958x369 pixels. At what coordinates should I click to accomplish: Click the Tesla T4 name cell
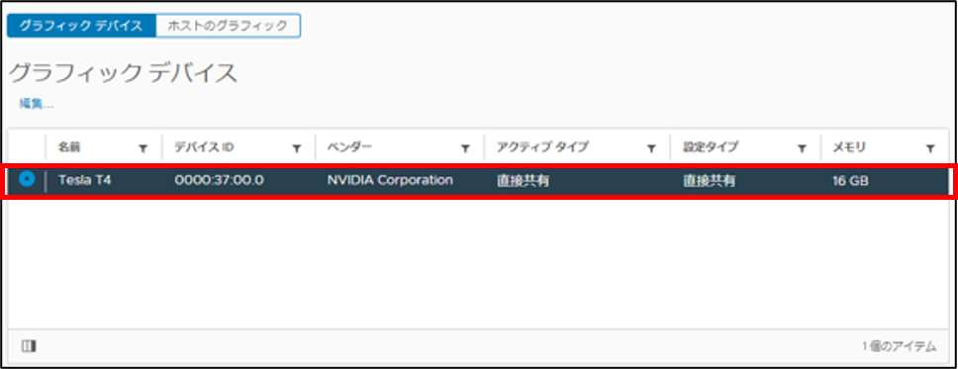[84, 180]
